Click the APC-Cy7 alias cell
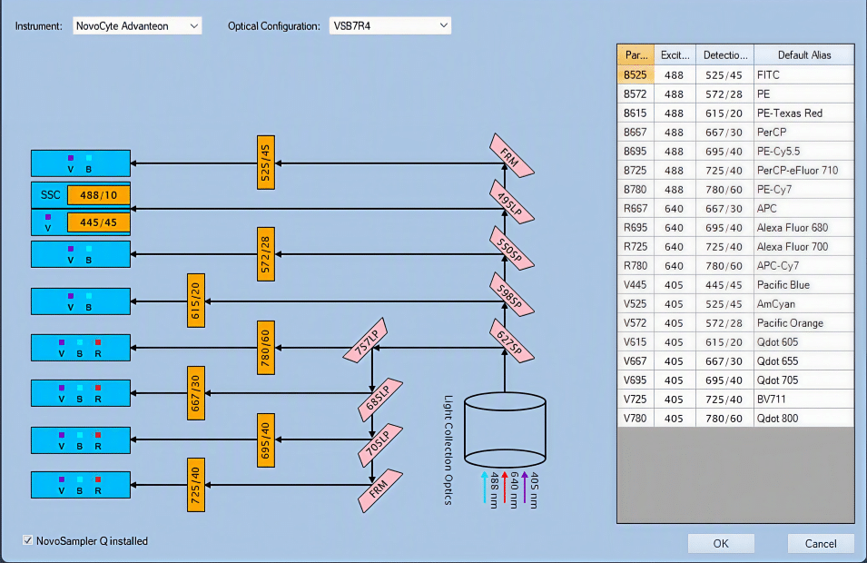The image size is (867, 563). click(x=804, y=265)
